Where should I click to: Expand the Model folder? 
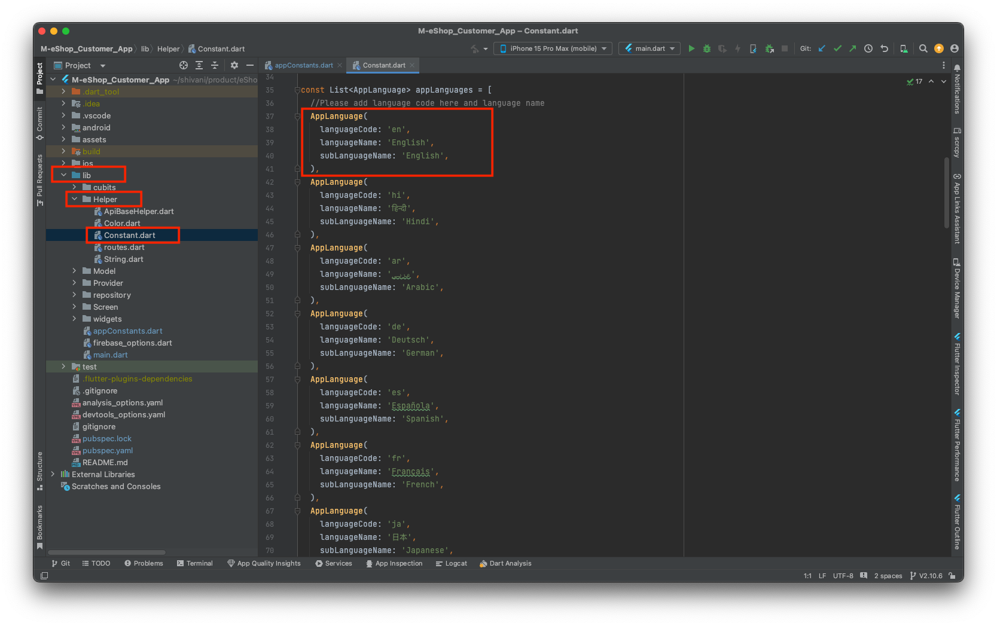point(74,271)
